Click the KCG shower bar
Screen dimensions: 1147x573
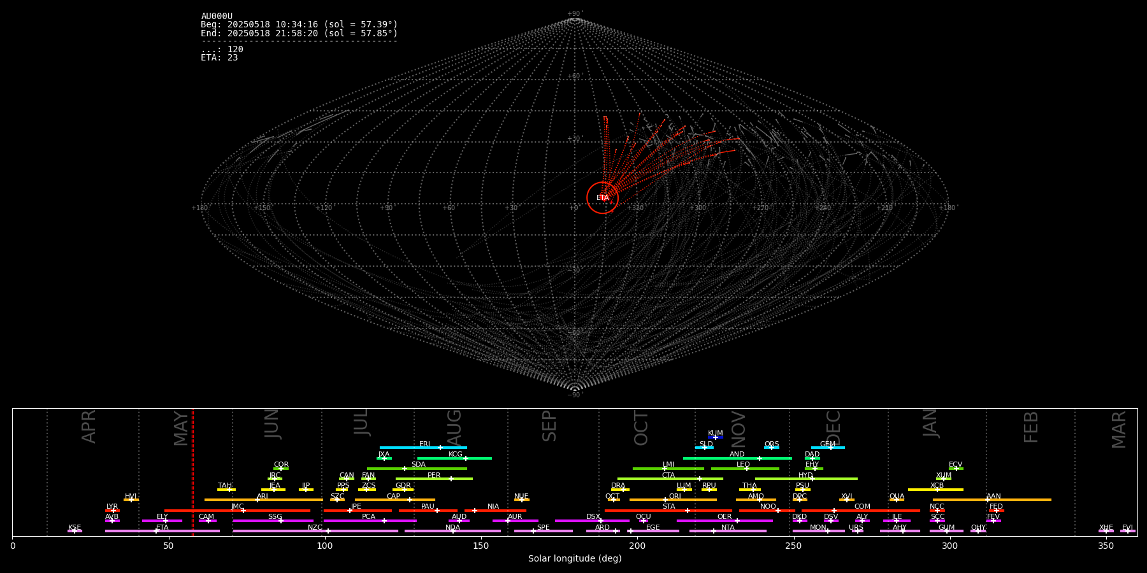454,458
